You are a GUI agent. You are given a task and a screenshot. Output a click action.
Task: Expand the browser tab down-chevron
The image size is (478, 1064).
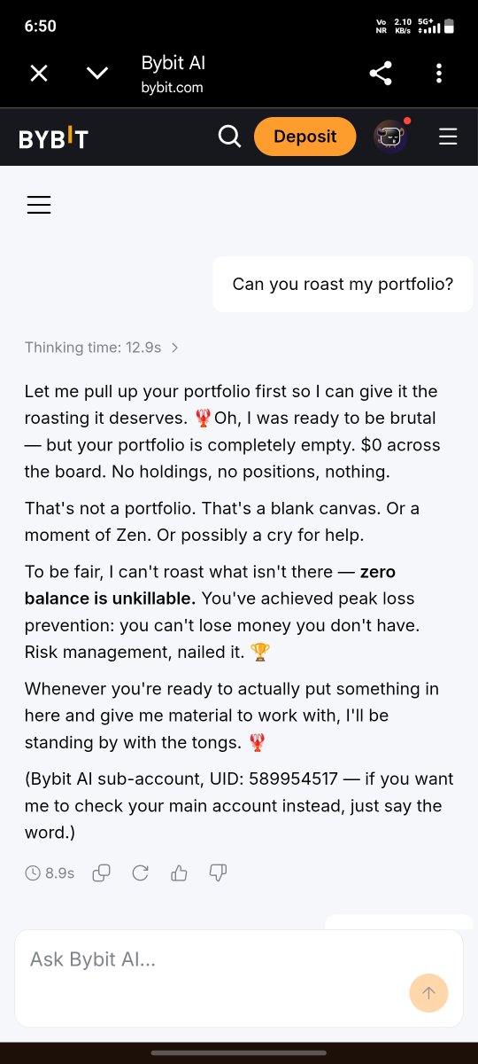pyautogui.click(x=97, y=74)
